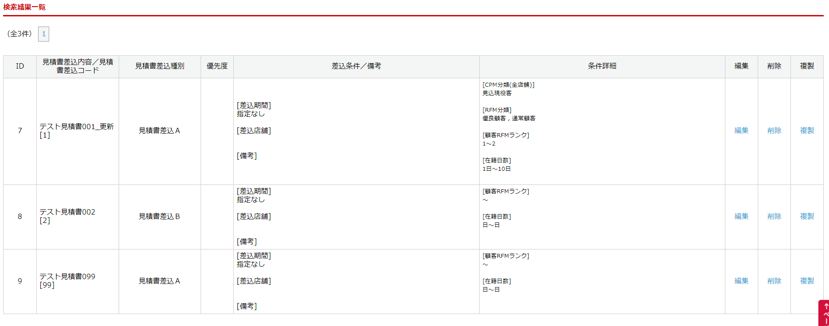The height and width of the screenshot is (326, 829).
Task: Click 削除 link for ID 7 row
Action: click(x=774, y=130)
